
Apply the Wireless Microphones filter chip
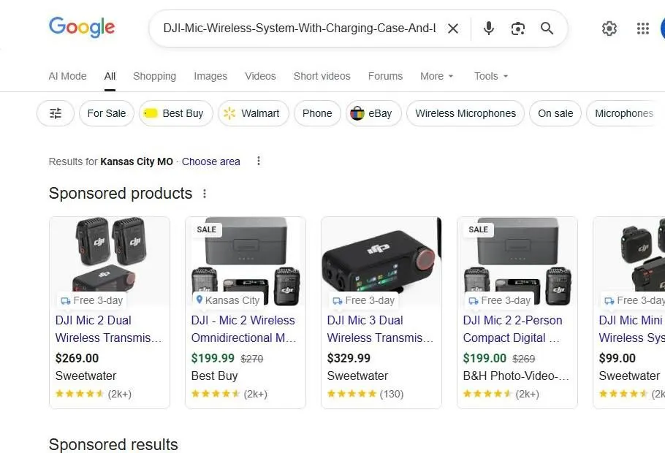coord(465,113)
